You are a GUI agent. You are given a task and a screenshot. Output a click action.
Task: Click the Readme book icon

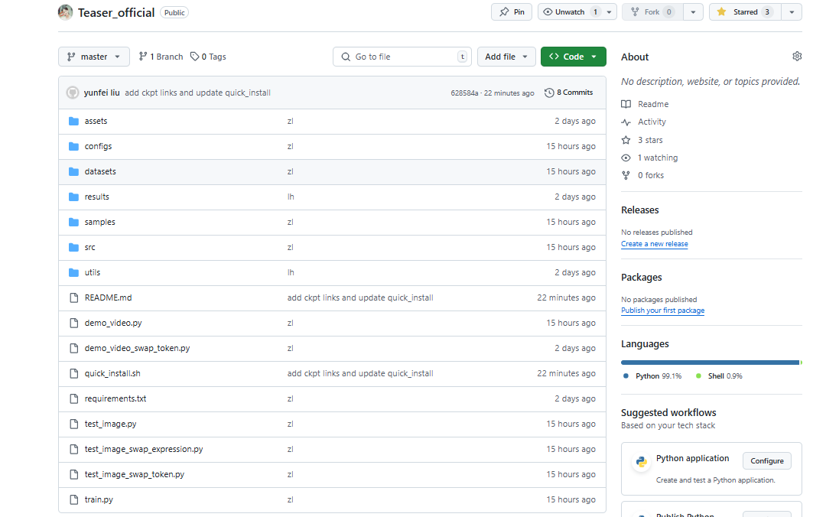pos(626,104)
